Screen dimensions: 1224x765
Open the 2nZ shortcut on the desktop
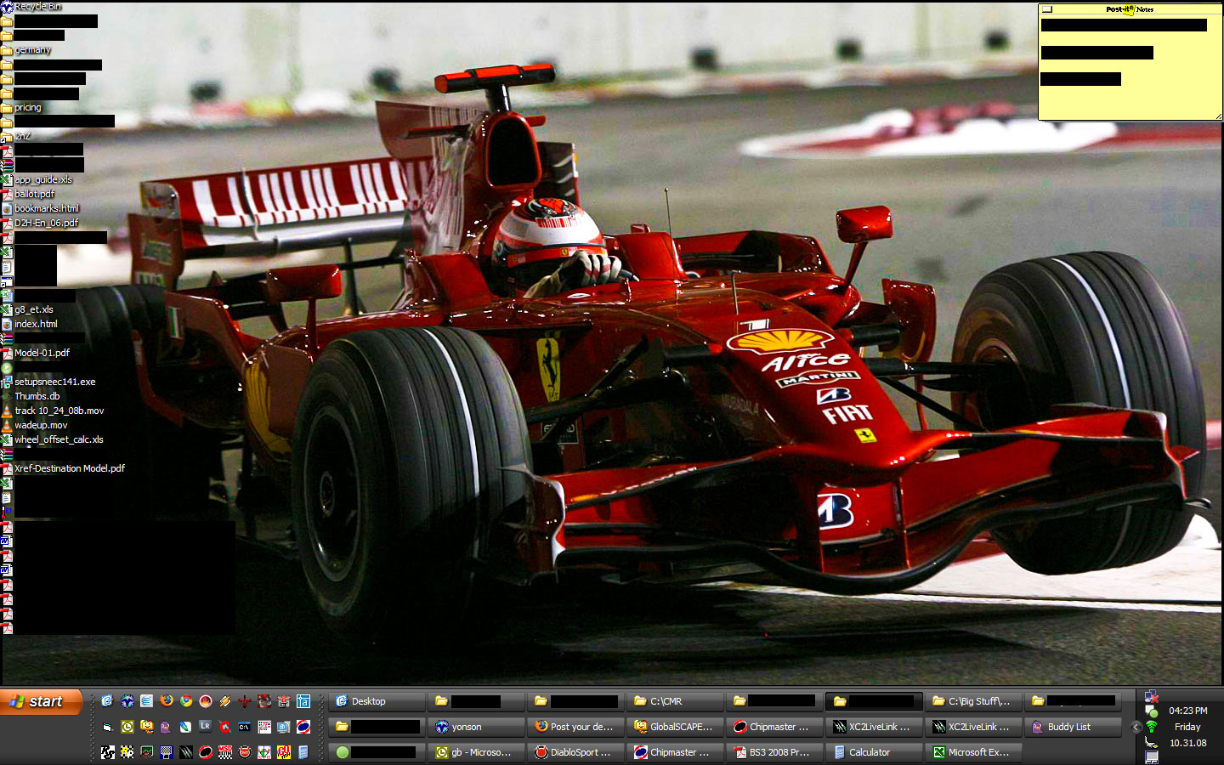(16, 137)
